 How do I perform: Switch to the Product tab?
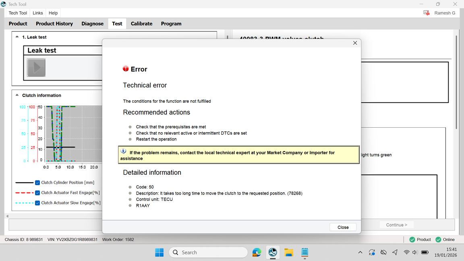tap(18, 24)
